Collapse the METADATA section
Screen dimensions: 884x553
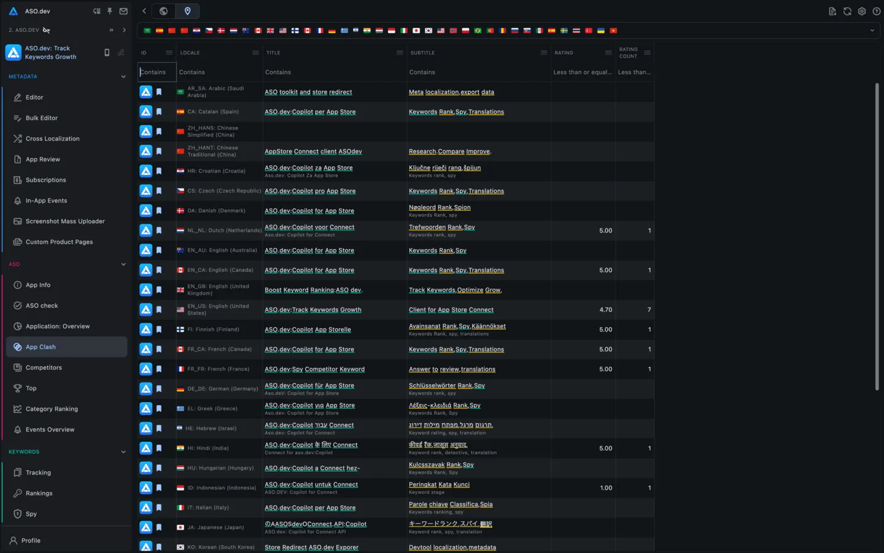click(123, 77)
